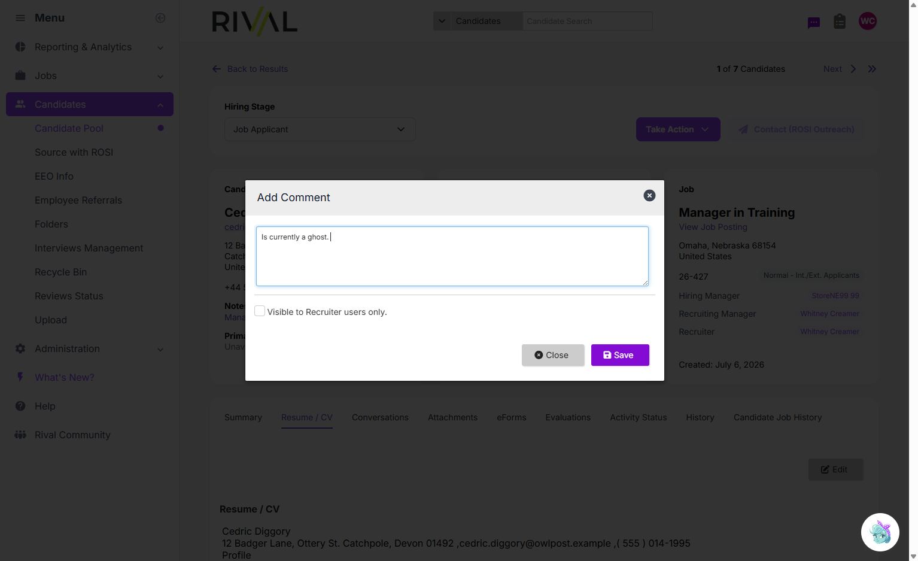
Task: Save the comment
Action: [620, 355]
